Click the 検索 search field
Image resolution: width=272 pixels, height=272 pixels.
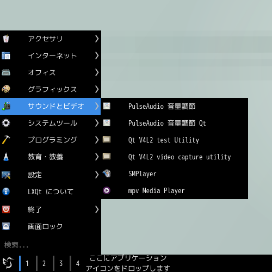tap(51, 245)
